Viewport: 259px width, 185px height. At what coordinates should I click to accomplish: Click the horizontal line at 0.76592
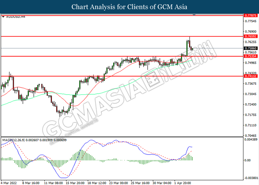pyautogui.click(x=122, y=36)
